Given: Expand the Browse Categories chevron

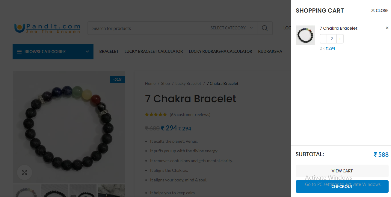Looking at the screenshot, I should point(87,52).
